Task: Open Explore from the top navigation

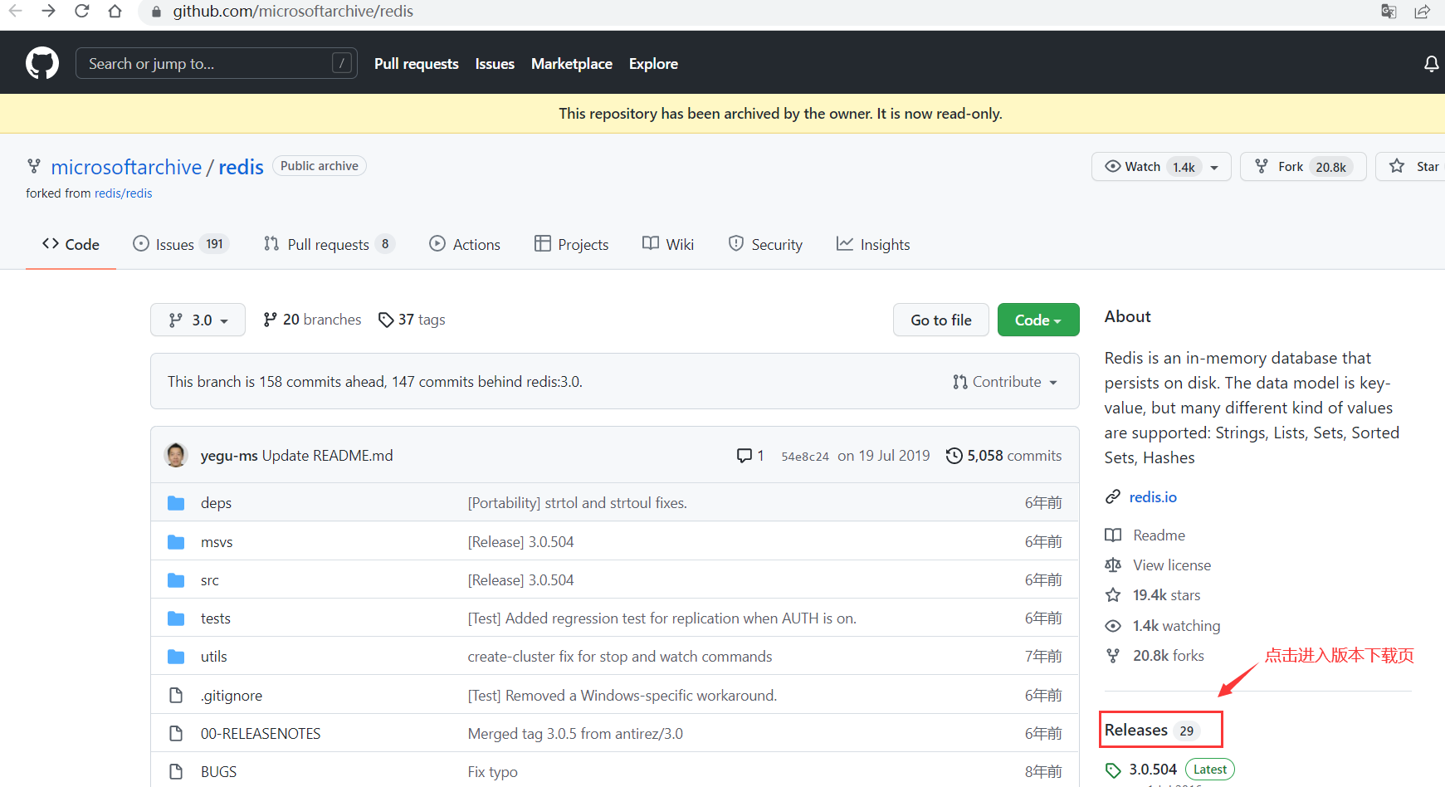Action: point(653,64)
